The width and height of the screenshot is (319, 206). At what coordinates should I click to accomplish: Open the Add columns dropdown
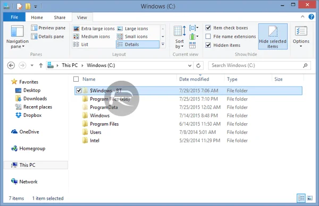[x=194, y=37]
